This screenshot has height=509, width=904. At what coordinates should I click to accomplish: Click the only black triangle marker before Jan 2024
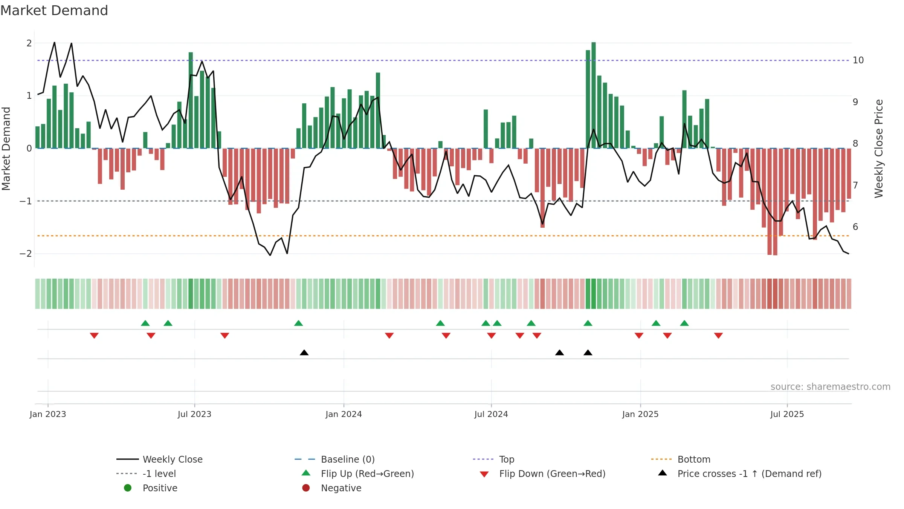[x=304, y=353]
